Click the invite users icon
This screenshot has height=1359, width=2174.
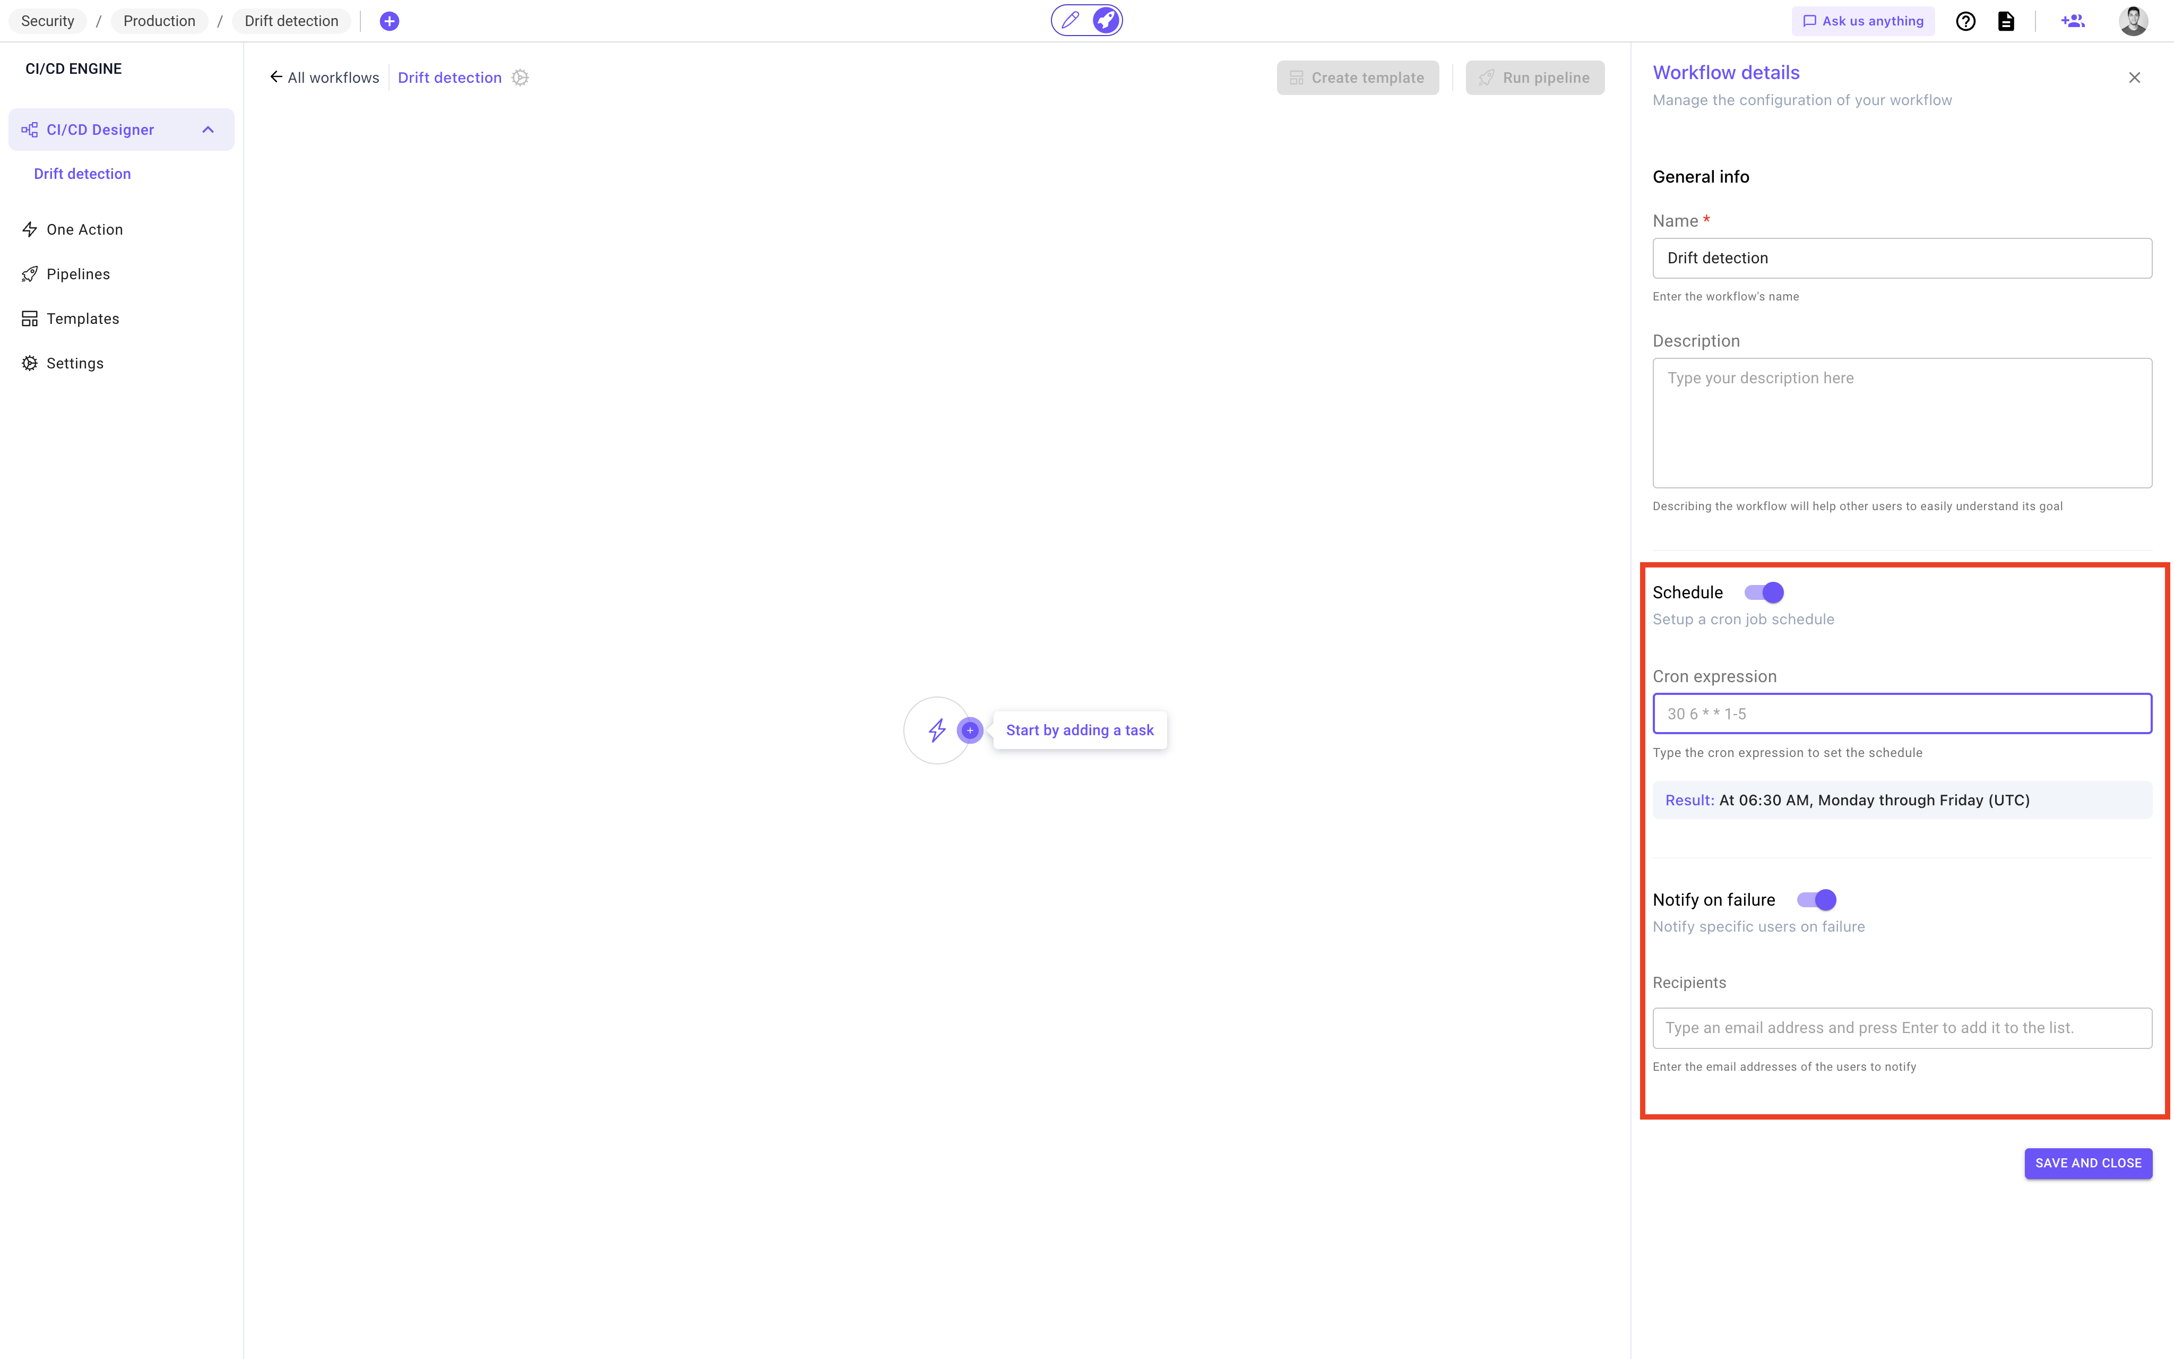2073,22
